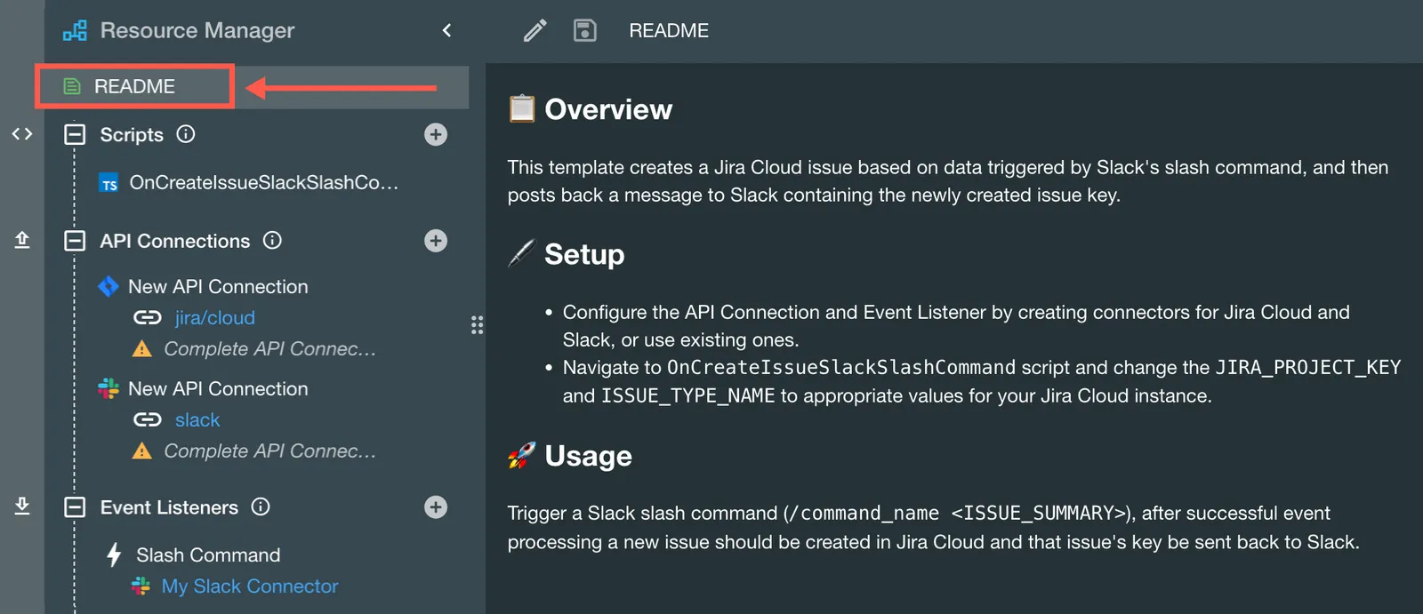The image size is (1423, 614).
Task: Click the Usage heading
Action: click(x=588, y=456)
